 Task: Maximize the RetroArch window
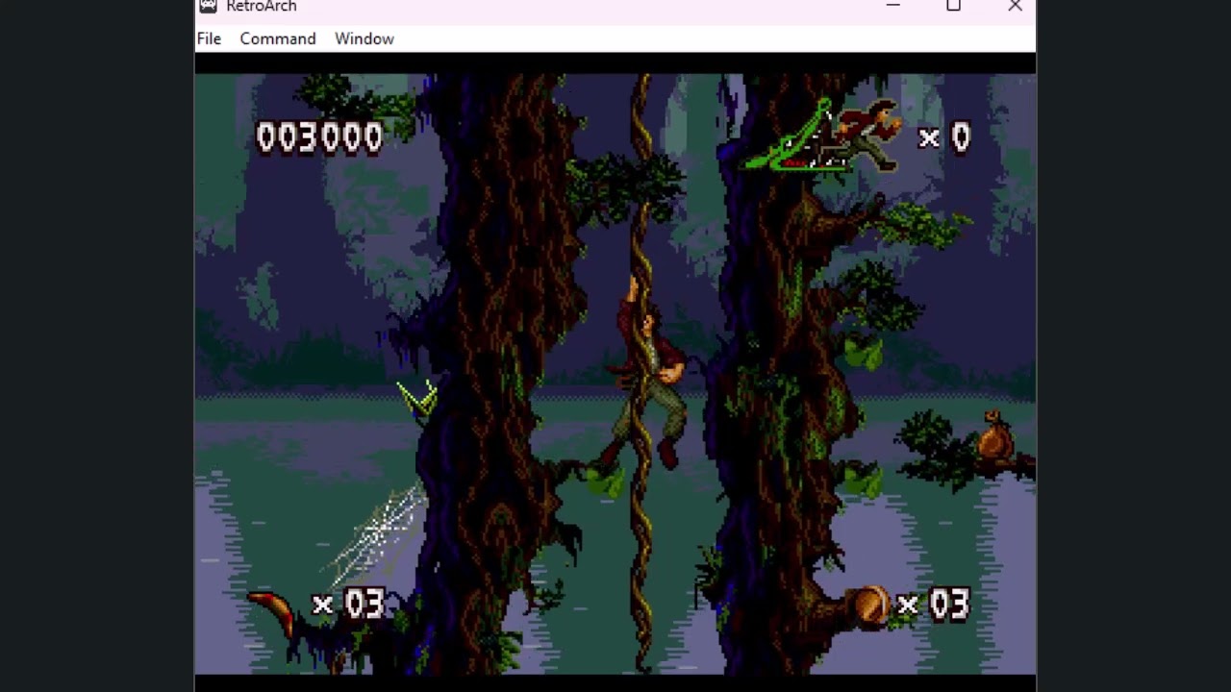pyautogui.click(x=953, y=6)
